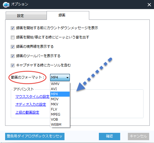Toggle 録画のツールバーを表示する checkbox

(13, 56)
